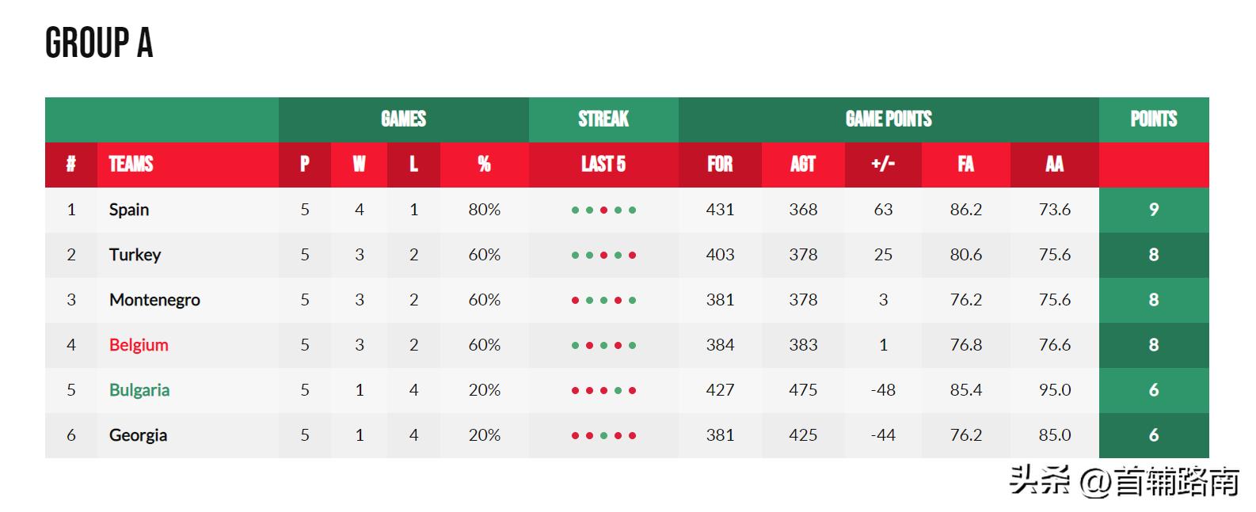Click the GAME POINTS group header

click(x=889, y=119)
